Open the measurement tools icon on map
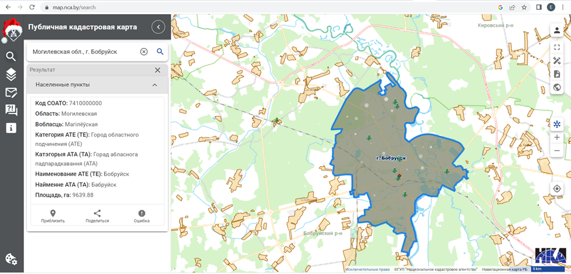Image resolution: width=571 pixels, height=274 pixels. click(556, 61)
